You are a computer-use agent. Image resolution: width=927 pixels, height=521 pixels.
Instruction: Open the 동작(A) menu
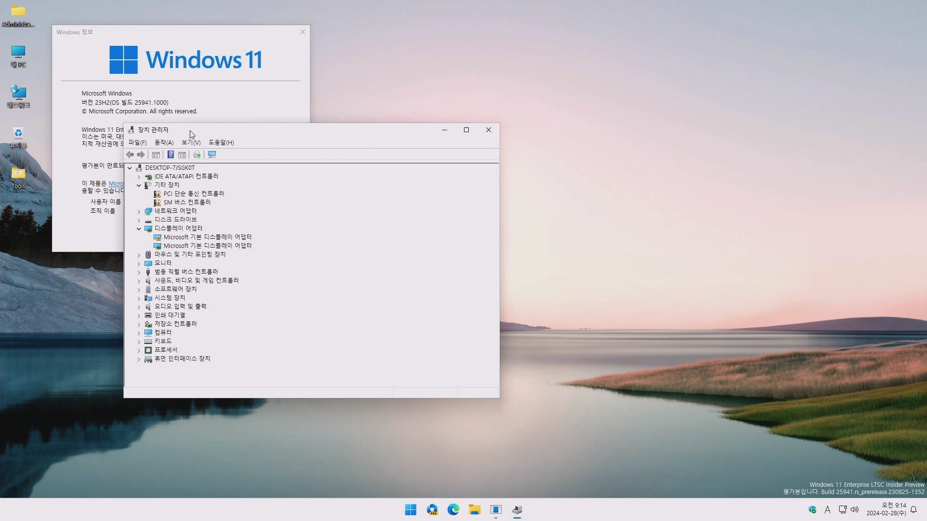[164, 143]
